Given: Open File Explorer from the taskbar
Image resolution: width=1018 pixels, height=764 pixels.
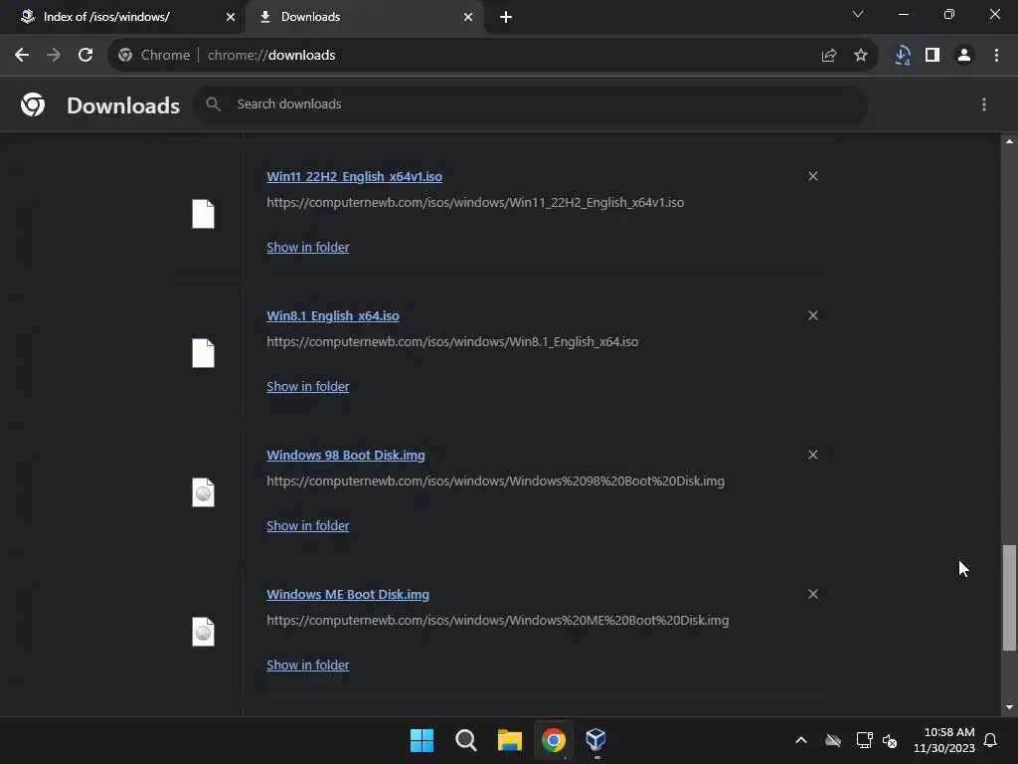Looking at the screenshot, I should tap(510, 740).
